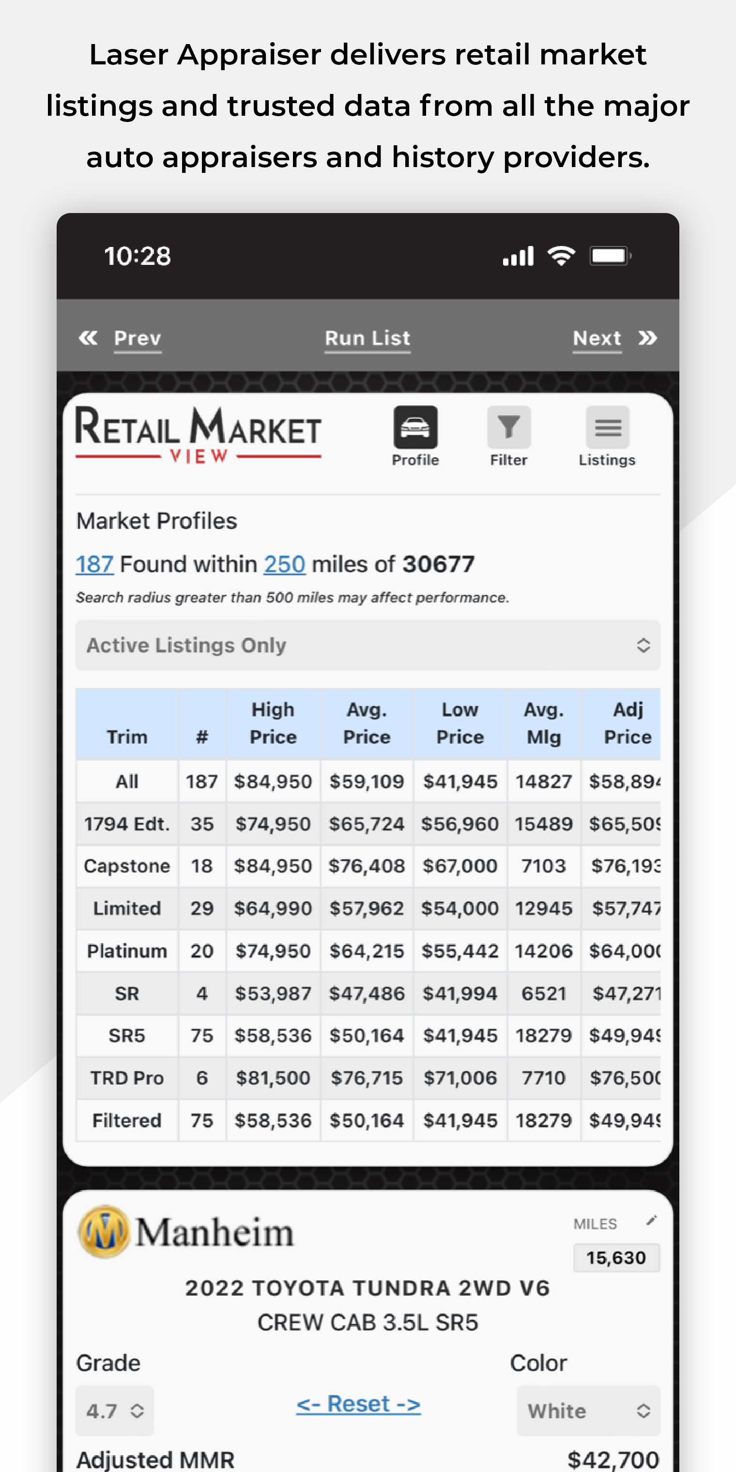Tap the $76,408 Capstone average price
736x1472 pixels.
coord(367,866)
